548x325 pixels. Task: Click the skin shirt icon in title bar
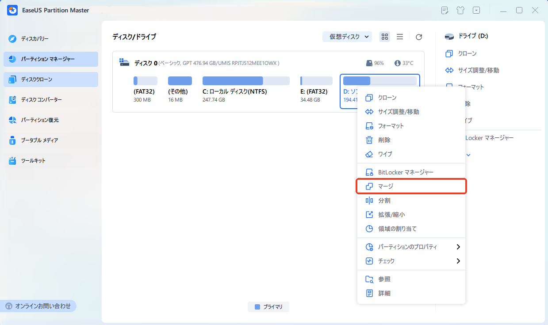(460, 10)
